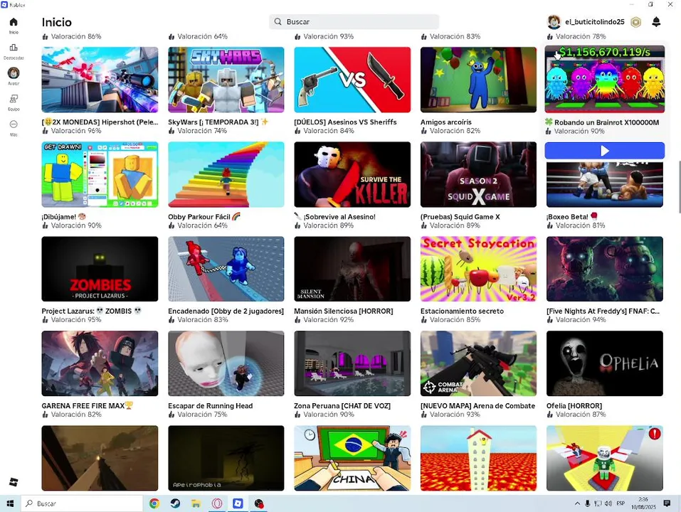Open Zona Peruana thumbnail
This screenshot has height=512, width=681.
[352, 363]
